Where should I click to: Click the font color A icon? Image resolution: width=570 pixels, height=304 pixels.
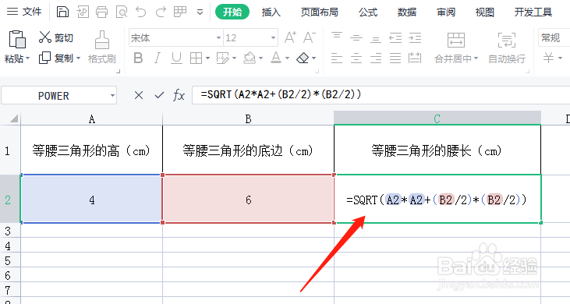coord(276,58)
